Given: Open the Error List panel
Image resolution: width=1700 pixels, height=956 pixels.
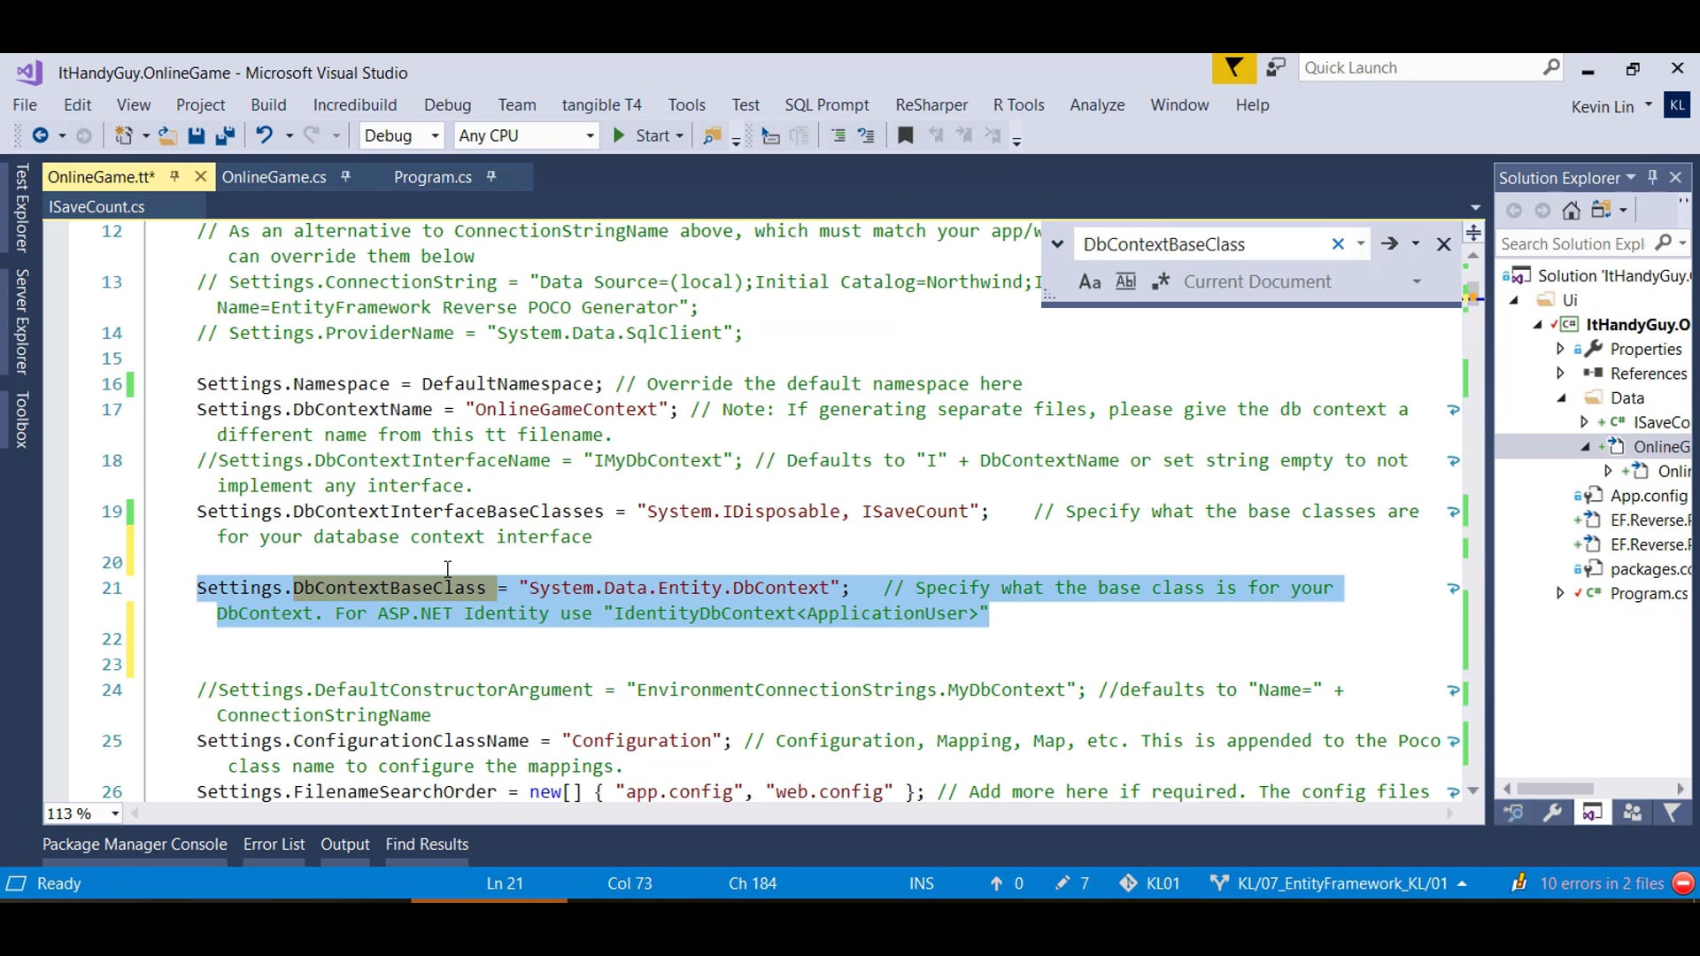Looking at the screenshot, I should [x=273, y=844].
